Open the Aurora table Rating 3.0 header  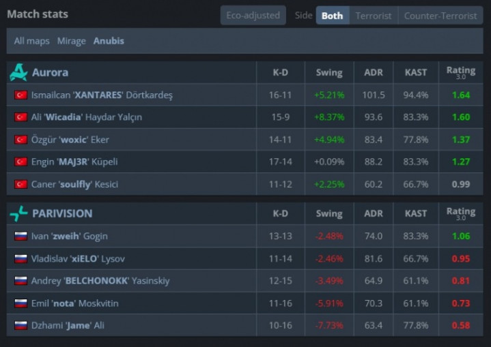[x=461, y=72]
